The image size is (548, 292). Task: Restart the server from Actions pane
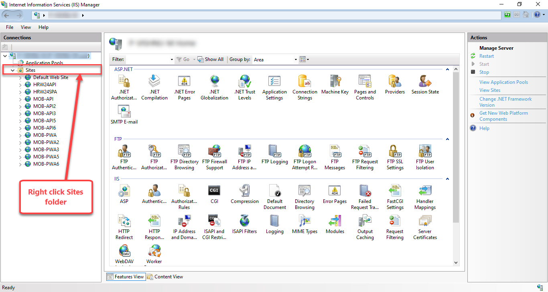click(486, 56)
